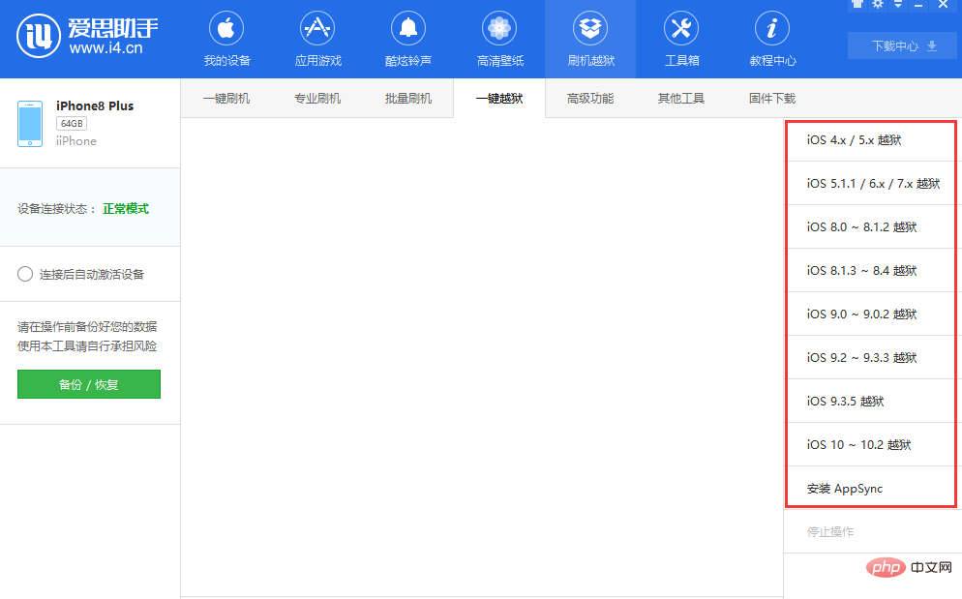Switch to 高级功能 tab
This screenshot has height=599, width=962.
click(590, 98)
